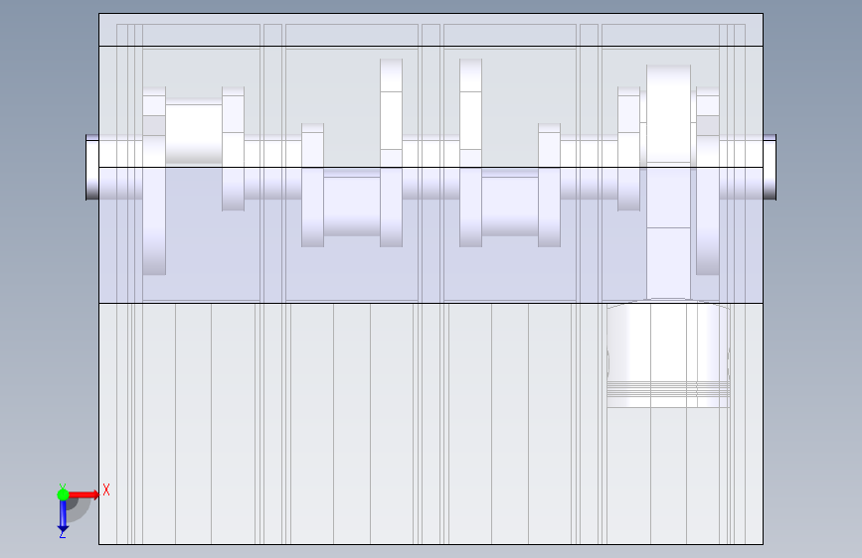Select the second crank pin below the shaft axis

[352, 203]
